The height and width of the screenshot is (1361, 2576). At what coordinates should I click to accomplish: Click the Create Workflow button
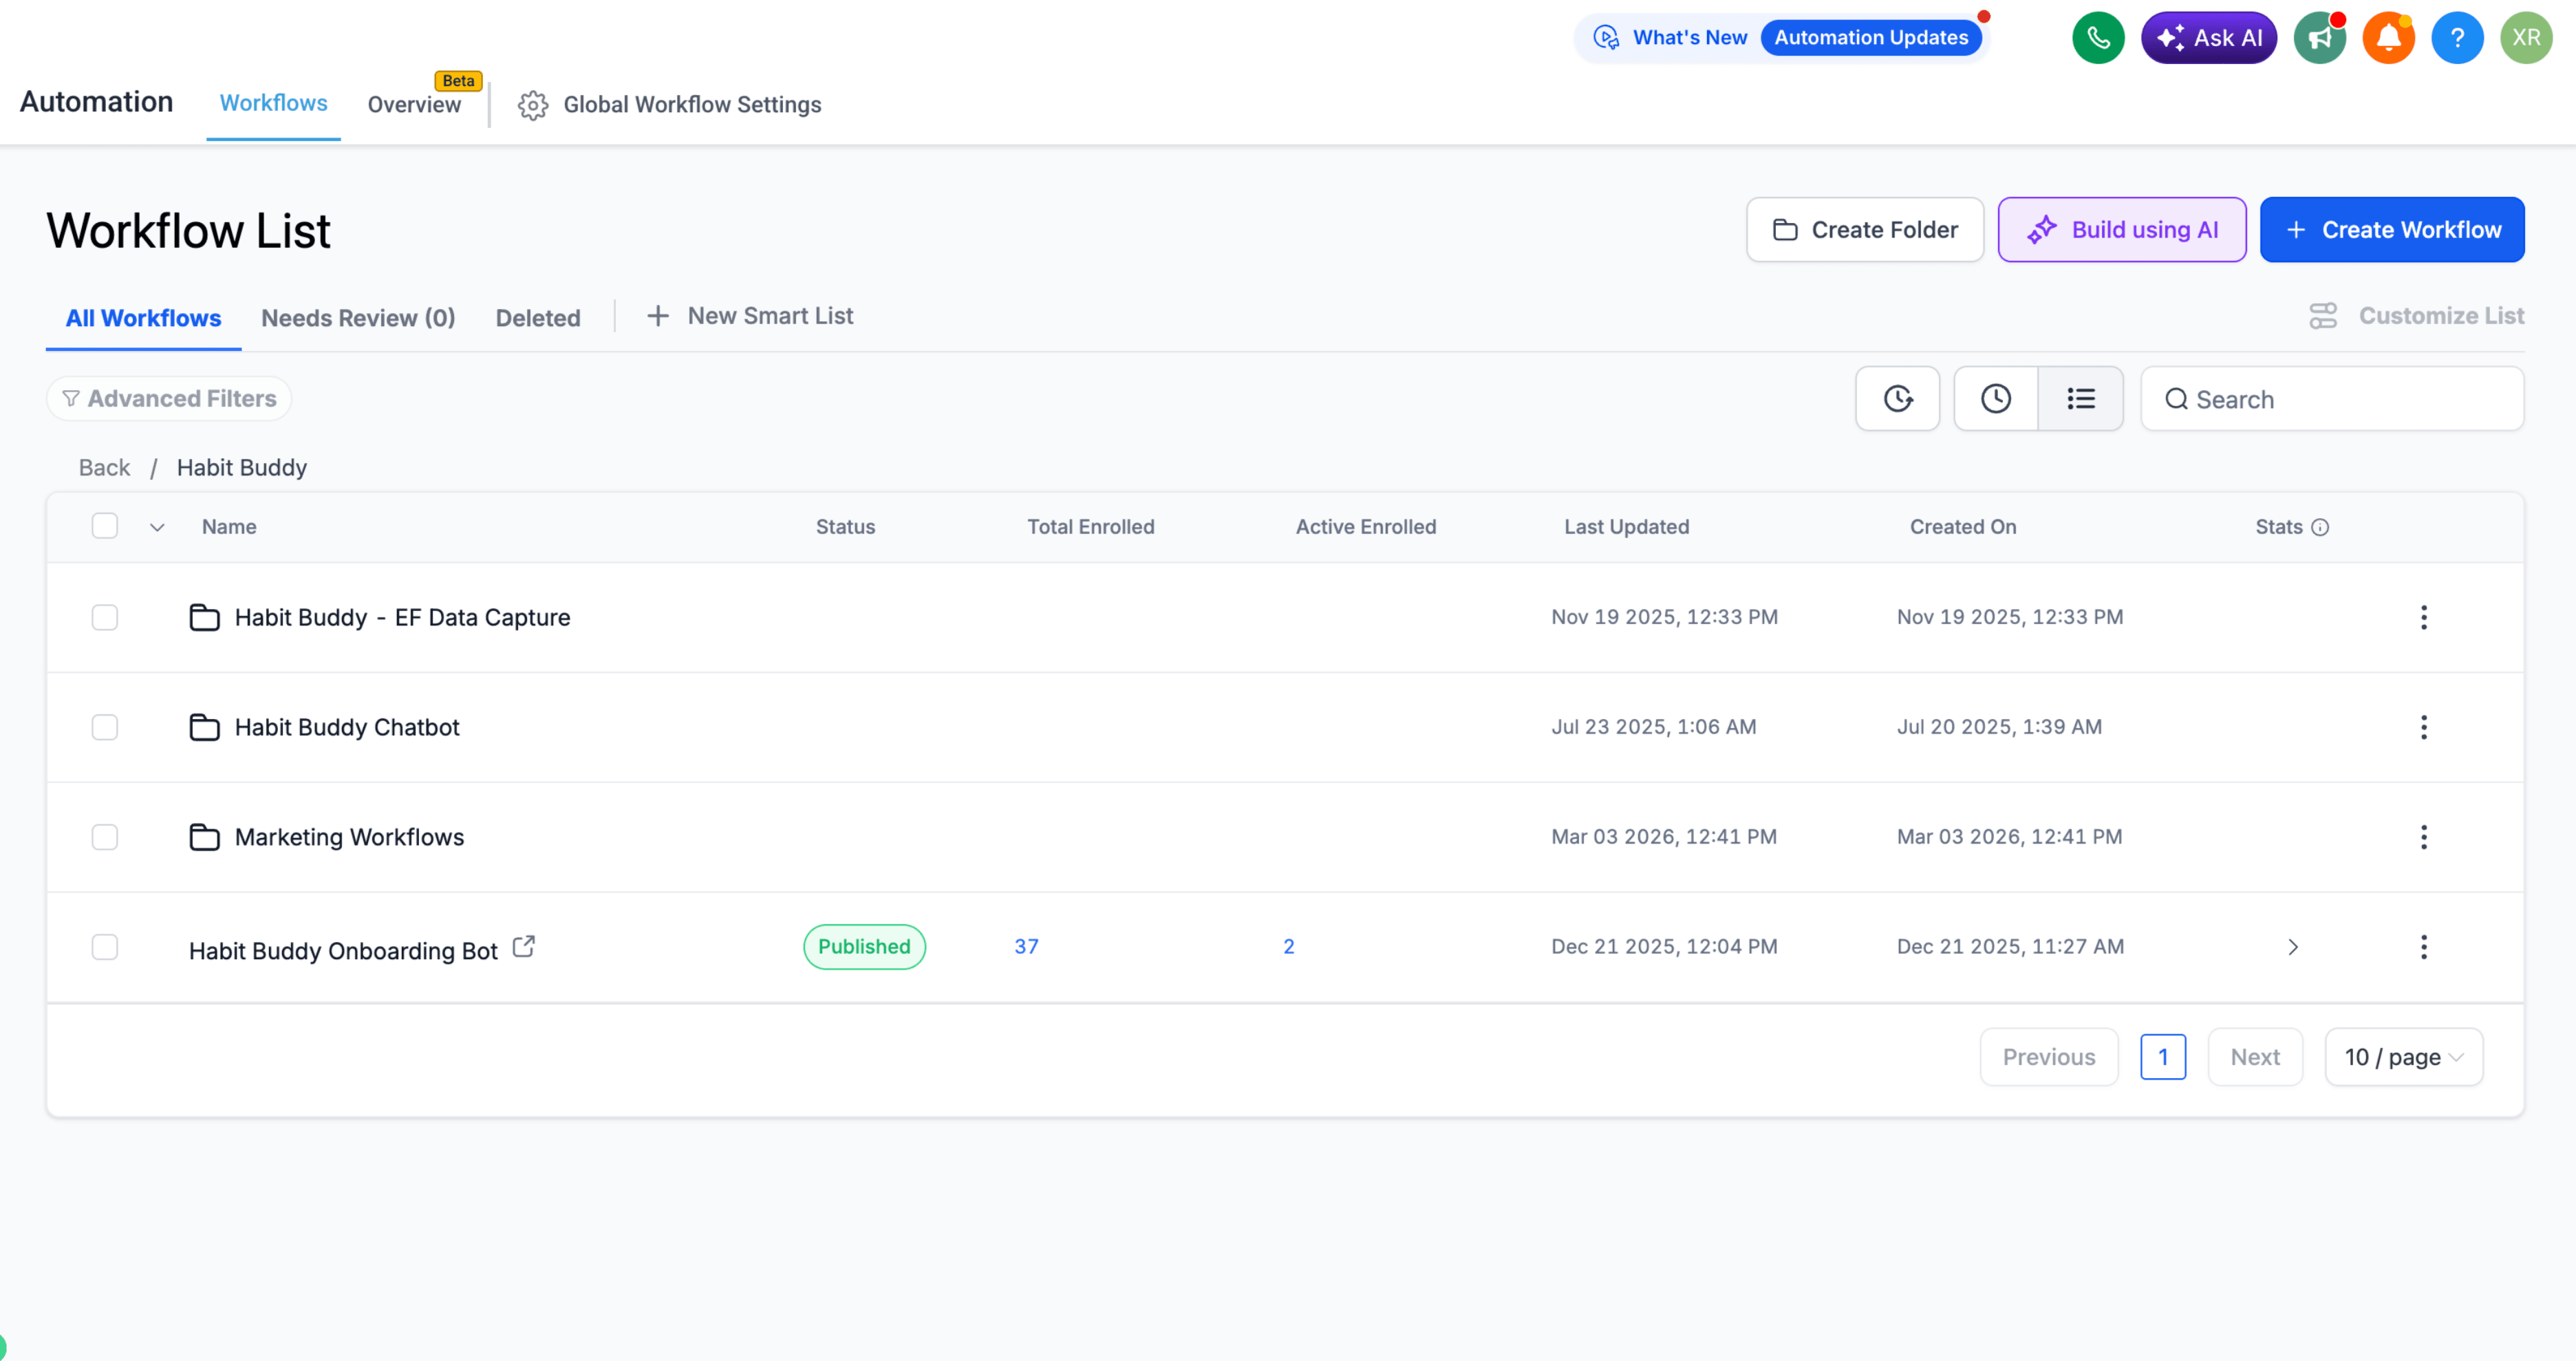tap(2391, 230)
